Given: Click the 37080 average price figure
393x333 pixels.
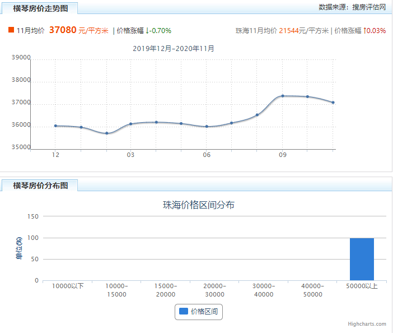Looking at the screenshot, I should (63, 30).
